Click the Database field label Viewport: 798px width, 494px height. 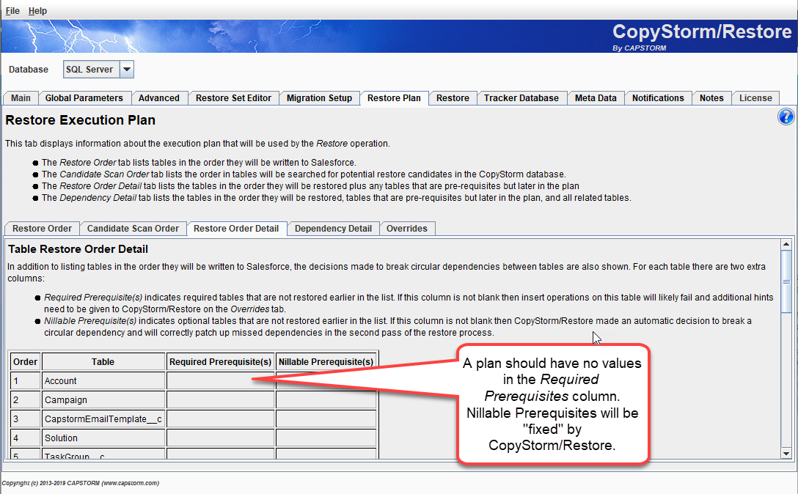tap(29, 70)
